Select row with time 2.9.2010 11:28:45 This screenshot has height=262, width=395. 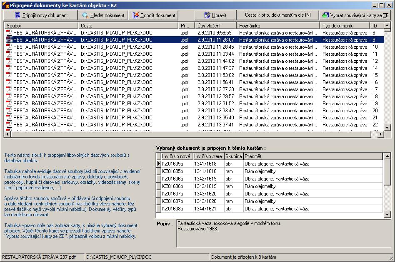[x=194, y=47]
